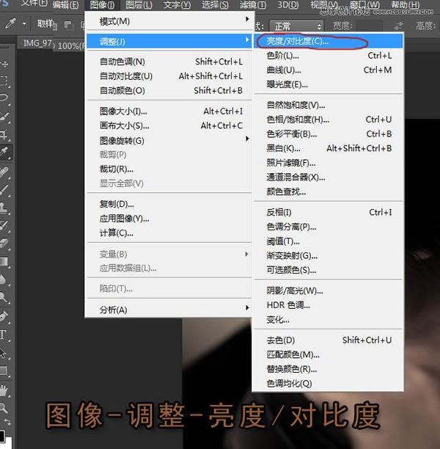The image size is (440, 449).
Task: Choose 亮度/对比度(C)... from the submenu
Action: tap(328, 41)
